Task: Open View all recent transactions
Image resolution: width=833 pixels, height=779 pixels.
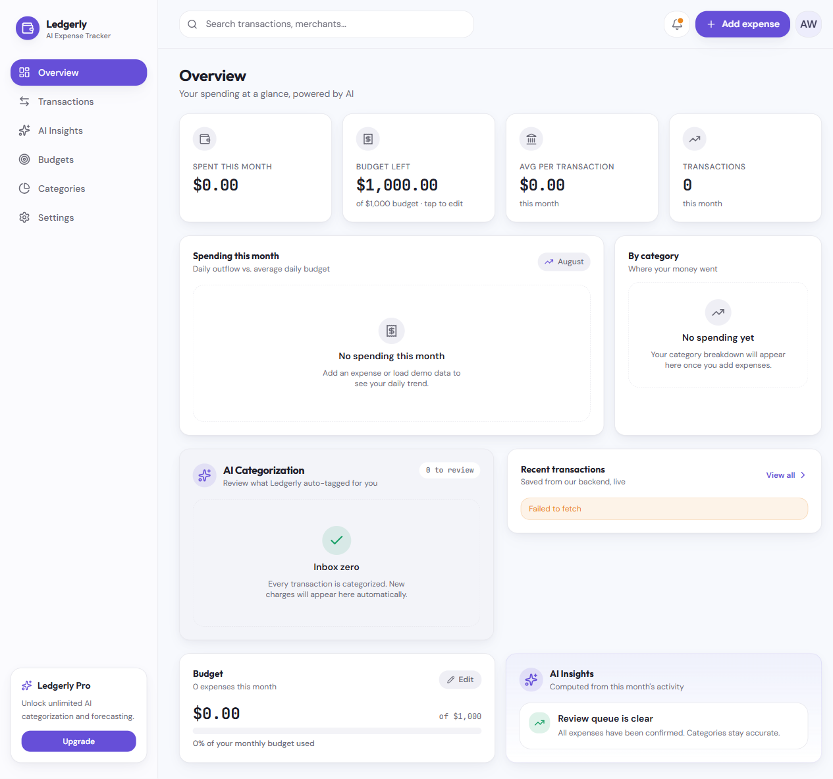Action: tap(786, 475)
